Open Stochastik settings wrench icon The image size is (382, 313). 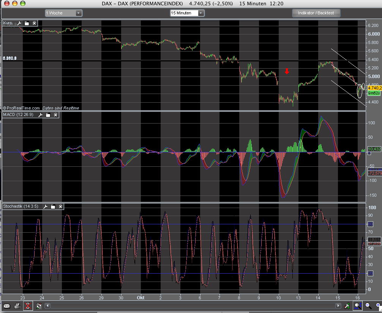tap(45, 207)
